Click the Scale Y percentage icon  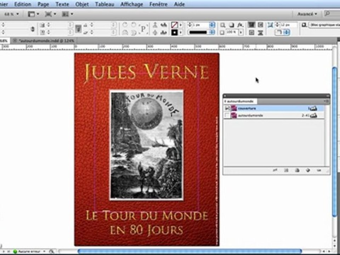pyautogui.click(x=42, y=33)
